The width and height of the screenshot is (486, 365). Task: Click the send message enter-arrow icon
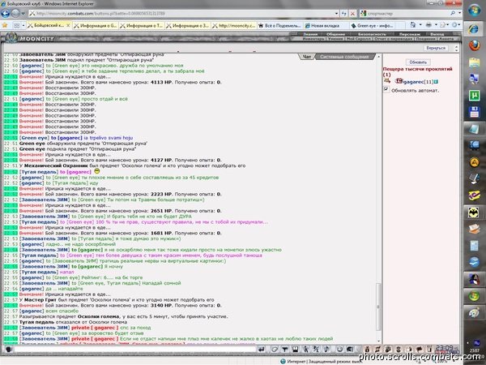[x=262, y=349]
